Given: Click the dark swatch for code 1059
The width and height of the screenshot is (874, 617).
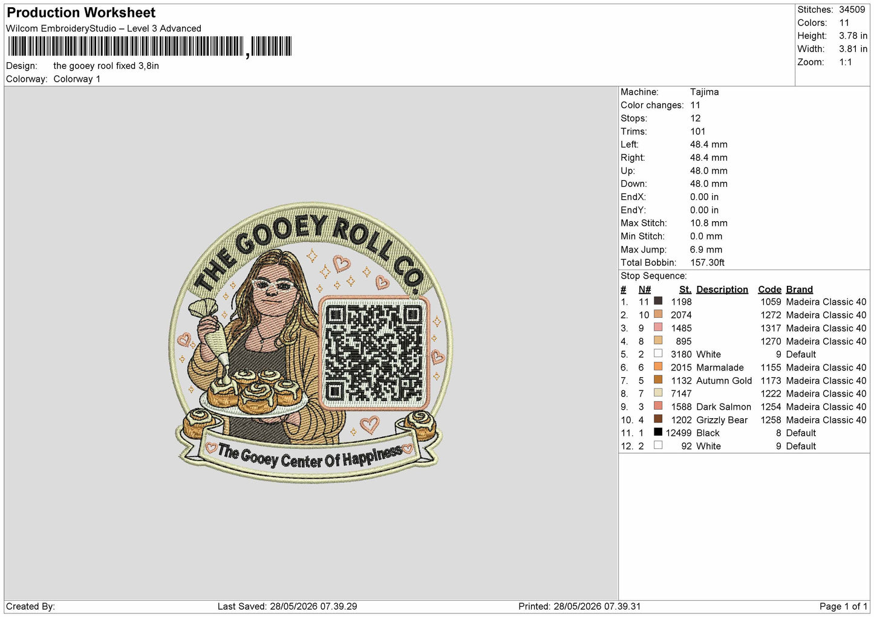Looking at the screenshot, I should [x=658, y=301].
